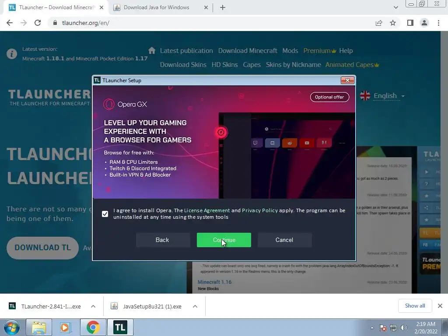Click the Opera GX logo
Viewport: 448px width, 336px height.
125,104
